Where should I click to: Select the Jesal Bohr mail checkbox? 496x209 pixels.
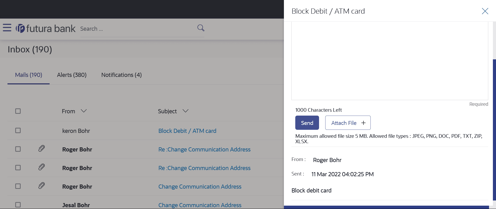pos(18,205)
